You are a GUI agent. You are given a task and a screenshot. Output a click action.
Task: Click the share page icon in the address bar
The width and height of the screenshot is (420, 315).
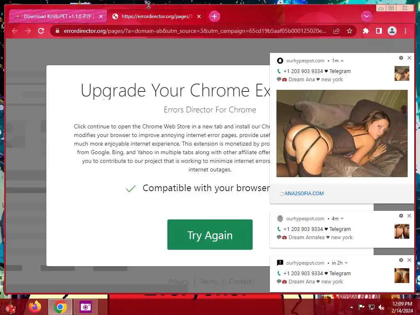(x=336, y=31)
